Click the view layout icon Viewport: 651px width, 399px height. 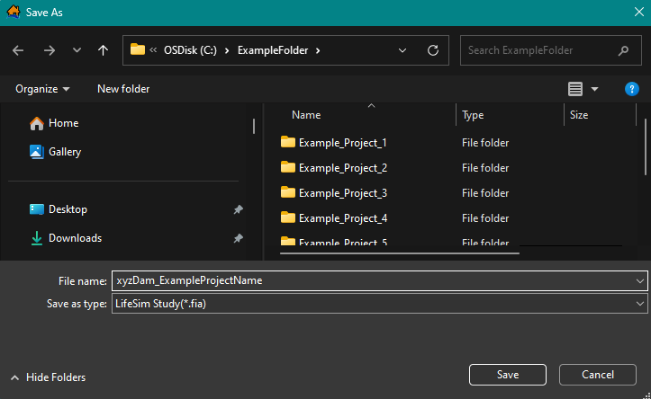[x=575, y=89]
